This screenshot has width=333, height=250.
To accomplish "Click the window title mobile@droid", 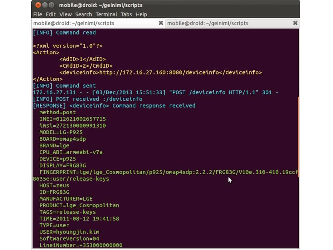I will (101, 5).
